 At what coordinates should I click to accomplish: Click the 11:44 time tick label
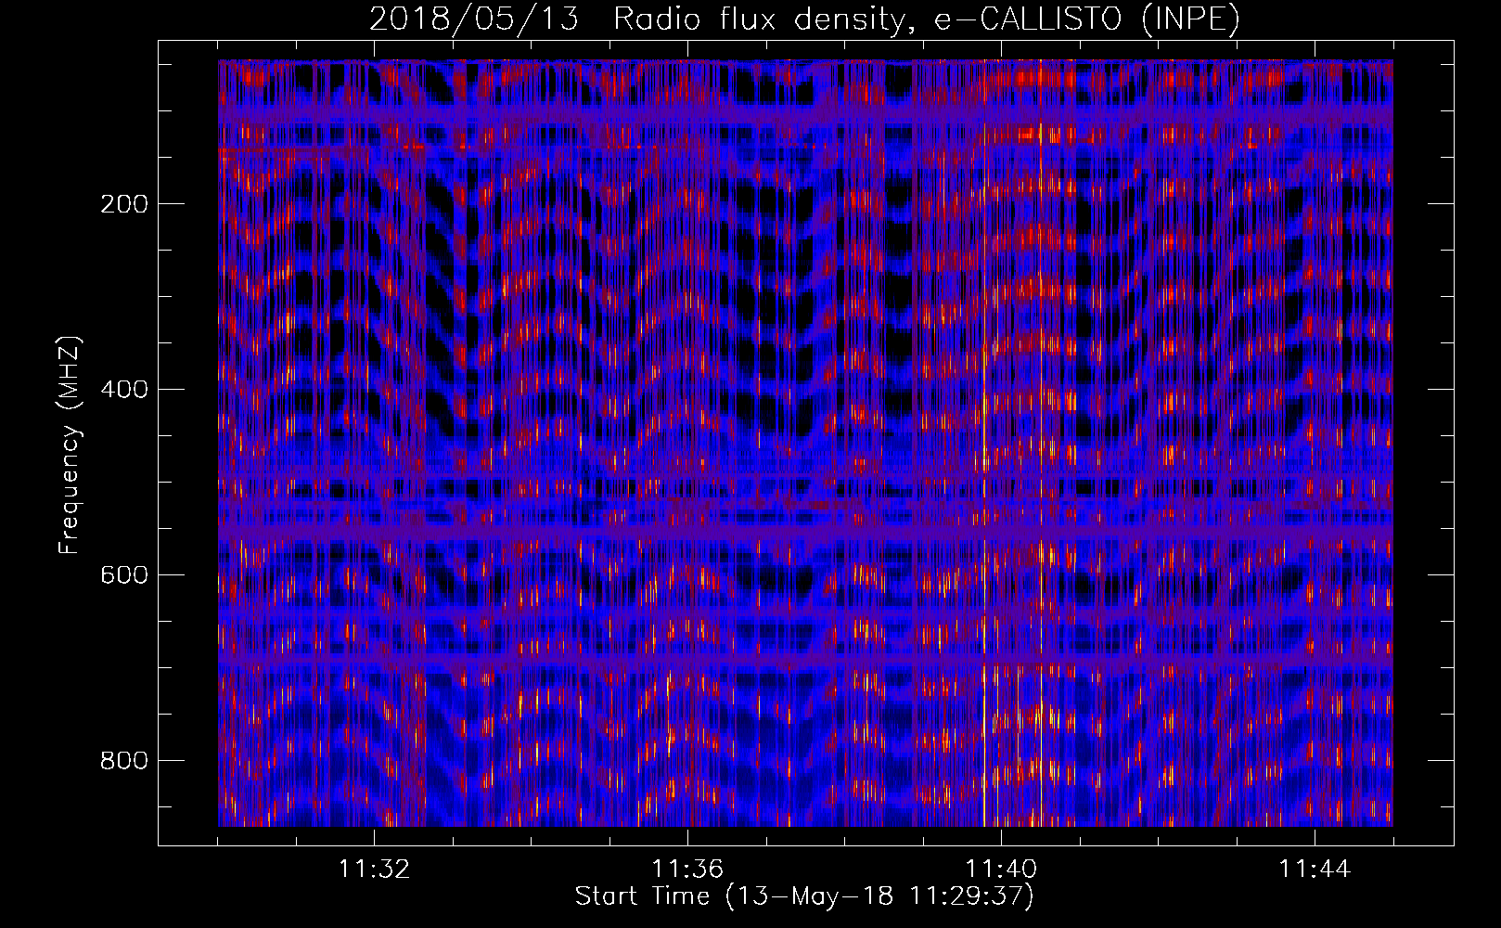coord(1315,870)
